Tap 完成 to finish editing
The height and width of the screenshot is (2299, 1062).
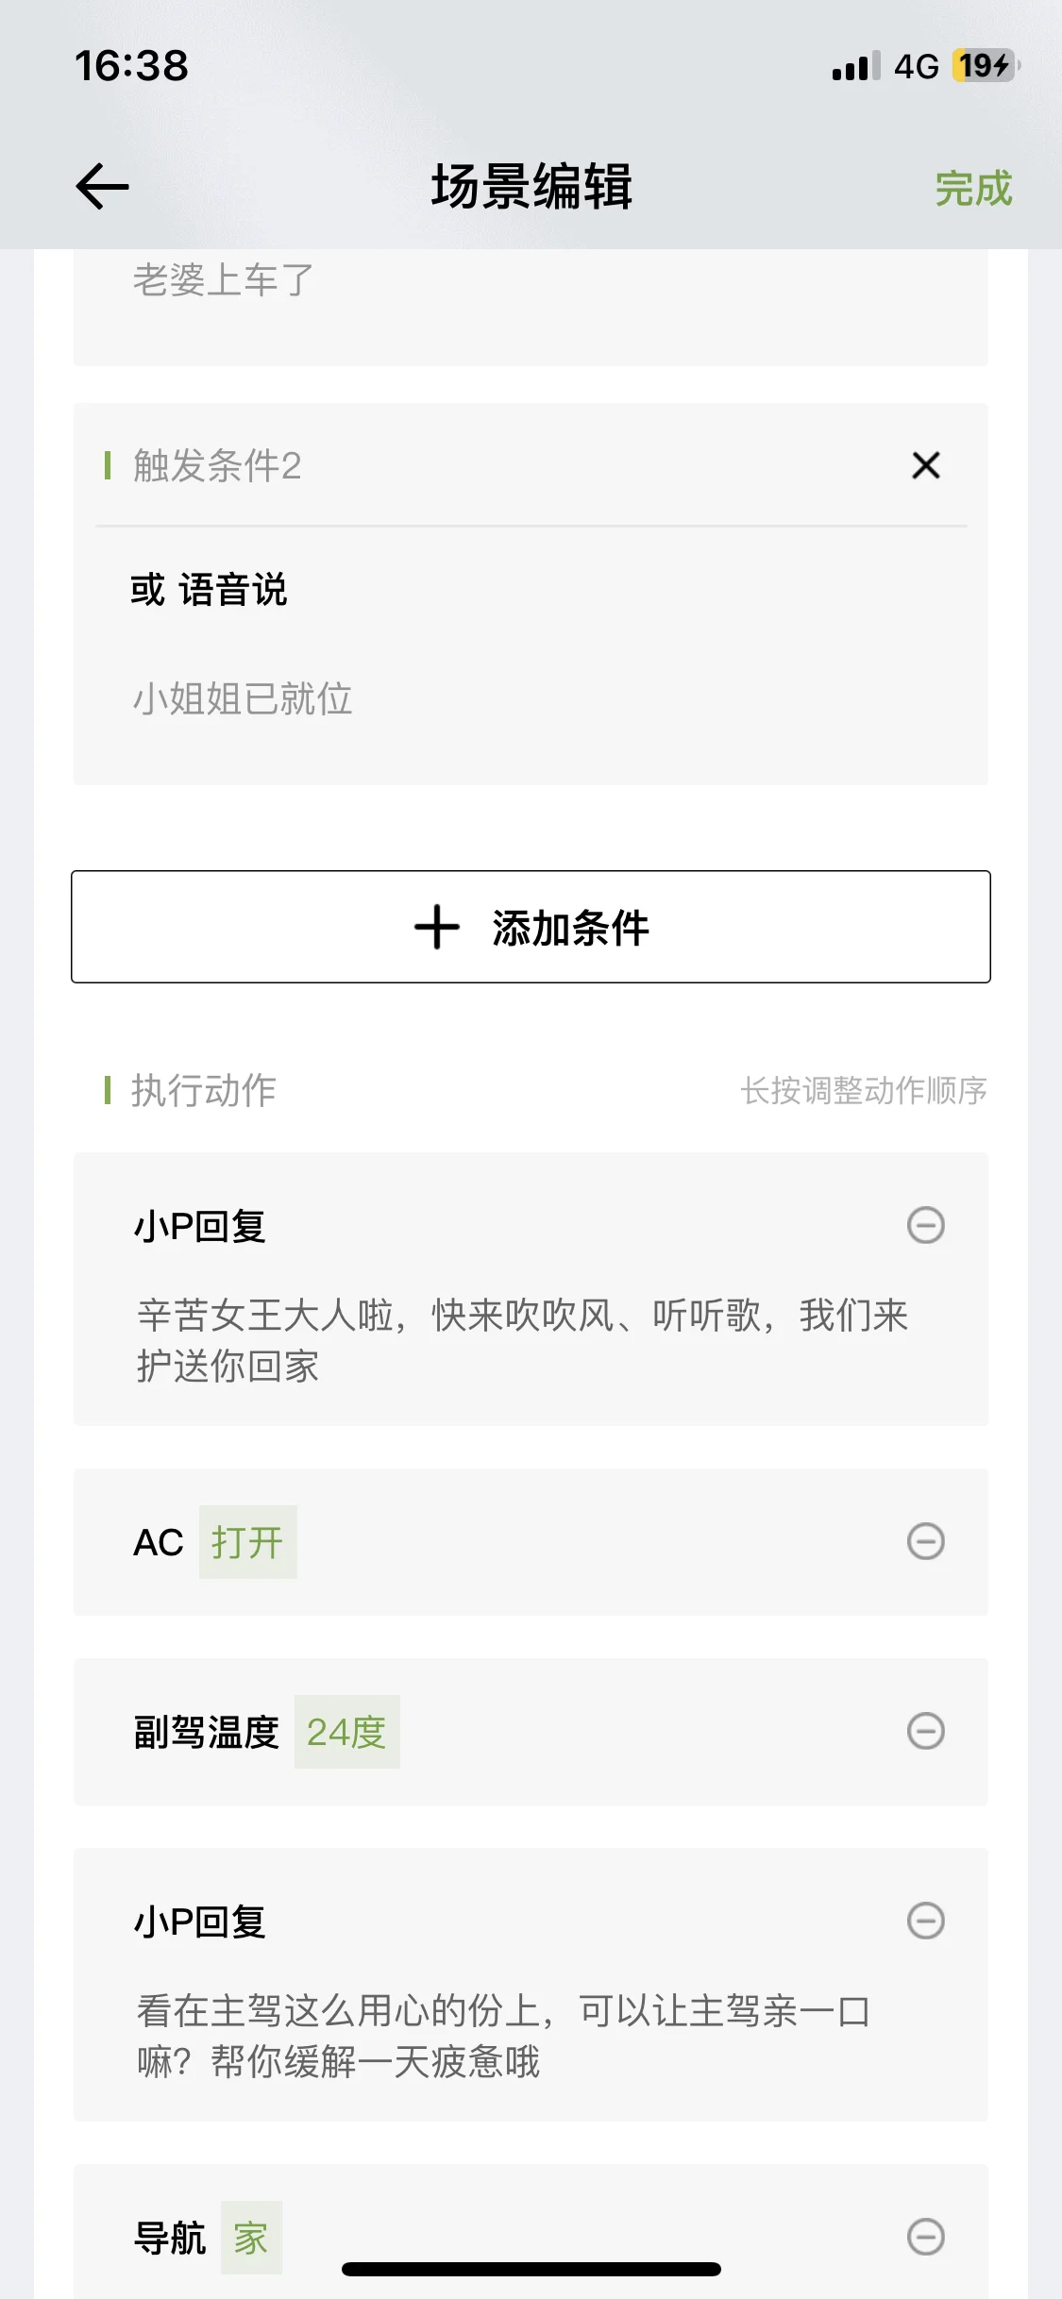[x=973, y=188]
